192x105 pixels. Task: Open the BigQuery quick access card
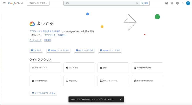[79, 81]
